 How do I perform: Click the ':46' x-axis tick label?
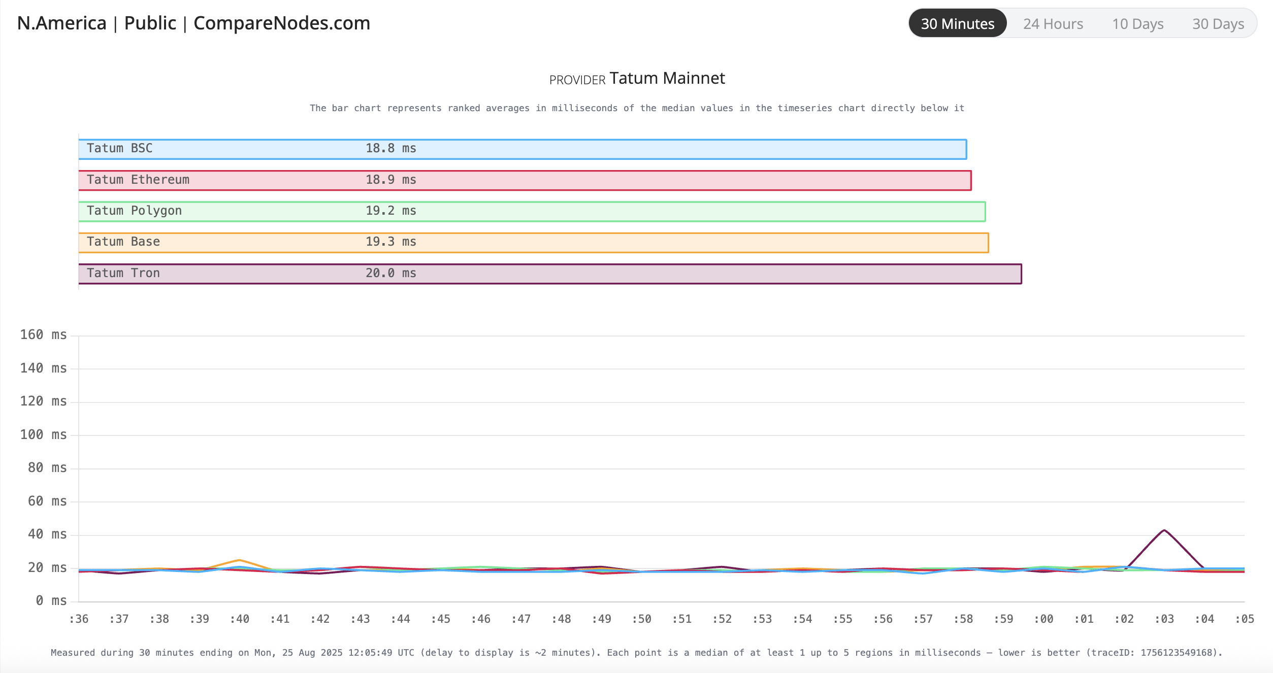pos(480,619)
